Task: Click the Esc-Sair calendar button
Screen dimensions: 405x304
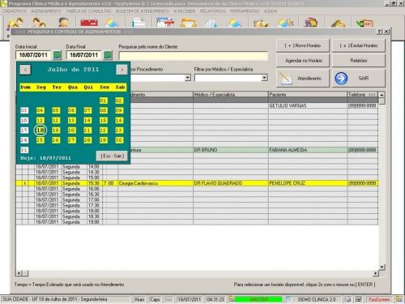Action: point(112,156)
